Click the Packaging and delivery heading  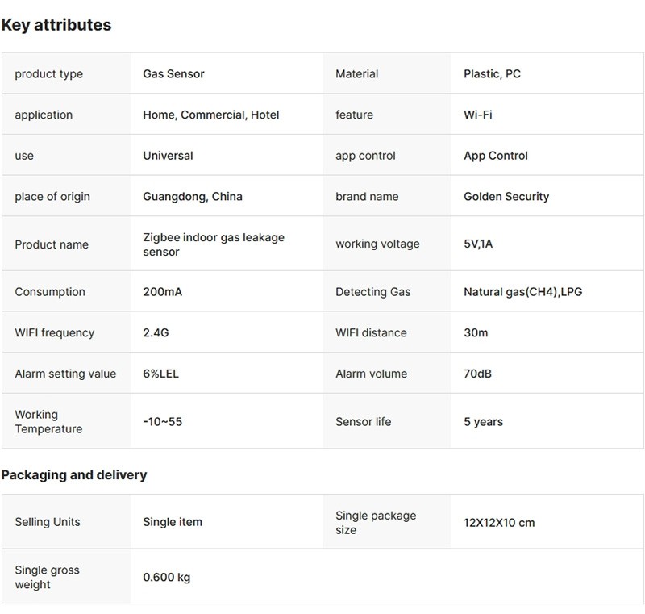[x=74, y=475]
